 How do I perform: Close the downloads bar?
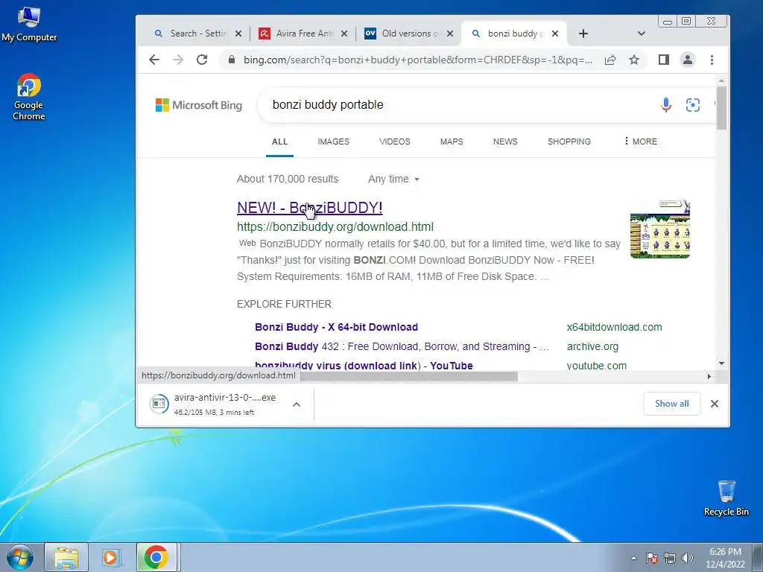(715, 404)
